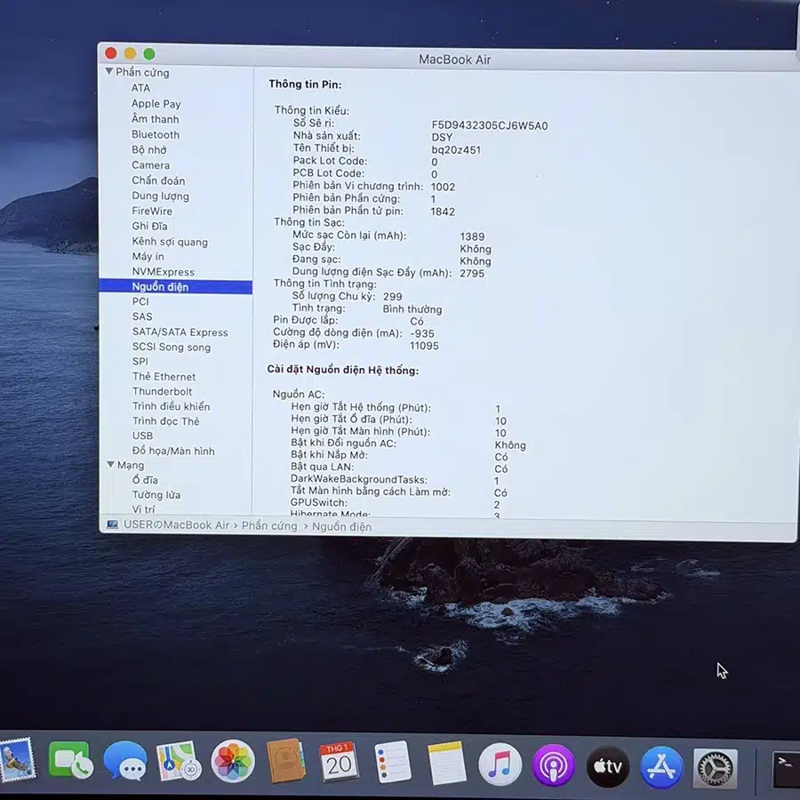800x800 pixels.
Task: Select Bộ nhớ in the sidebar
Action: point(149,150)
